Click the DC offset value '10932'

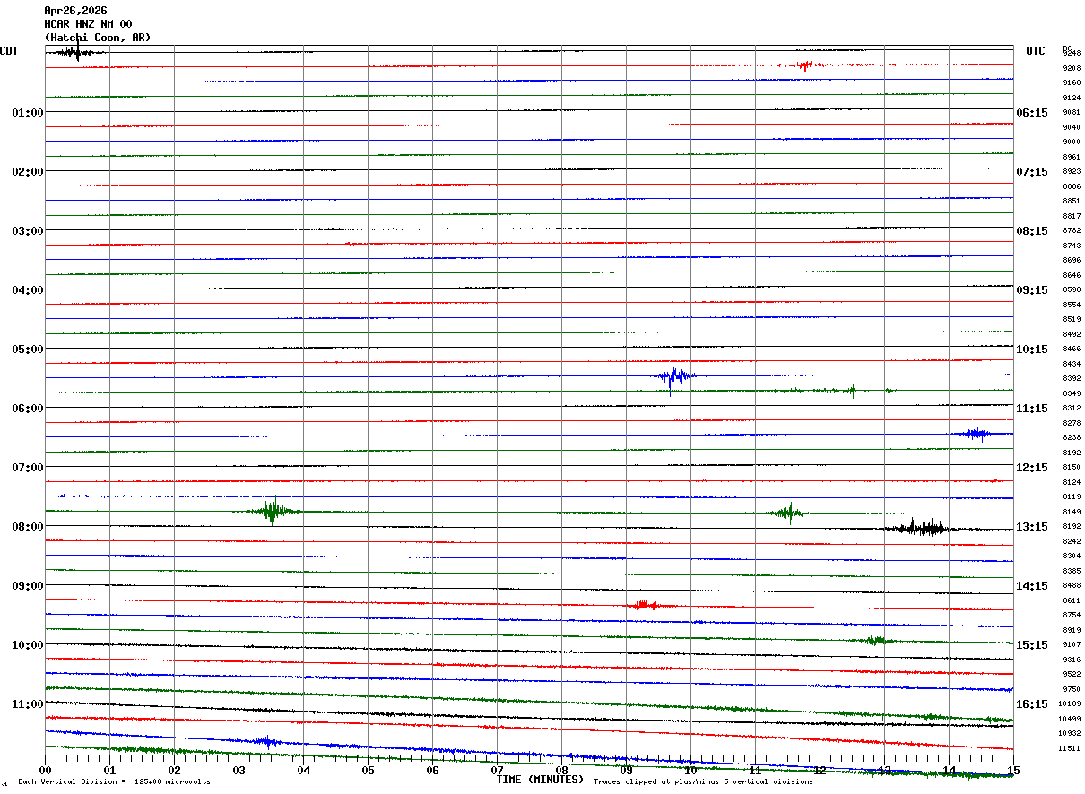[1070, 733]
